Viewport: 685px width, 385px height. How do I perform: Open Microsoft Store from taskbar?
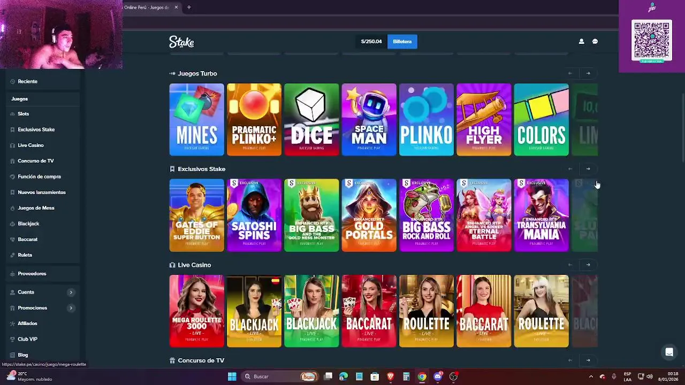[x=375, y=376]
